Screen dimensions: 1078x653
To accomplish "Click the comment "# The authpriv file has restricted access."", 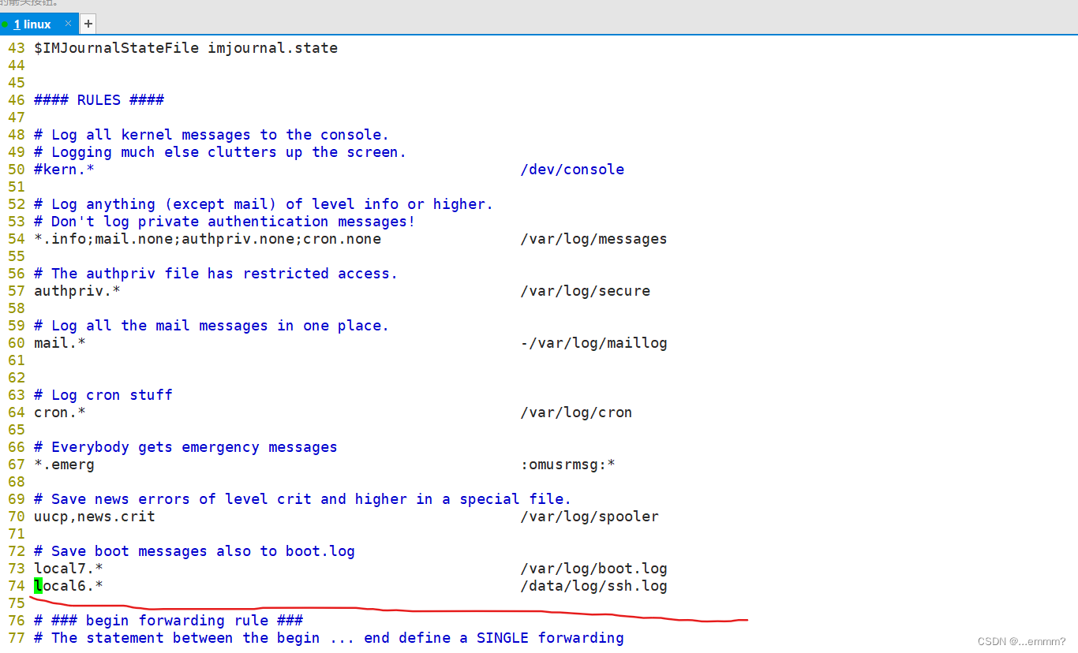I will (215, 274).
